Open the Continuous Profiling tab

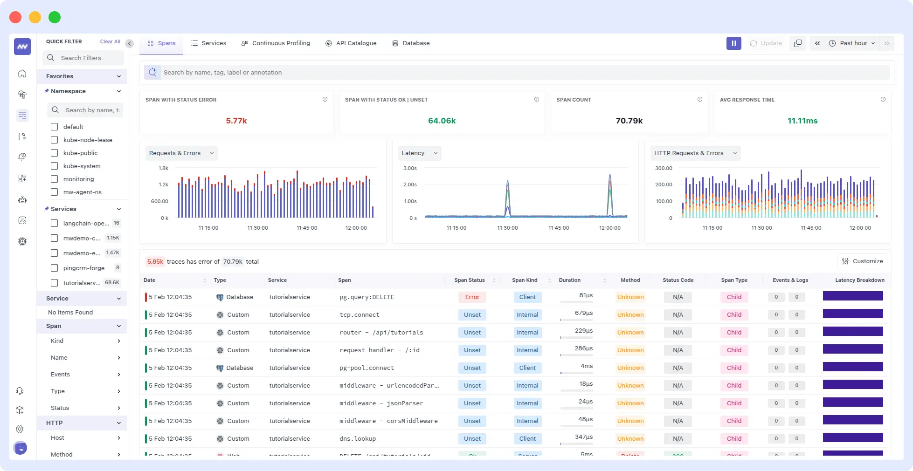tap(276, 43)
